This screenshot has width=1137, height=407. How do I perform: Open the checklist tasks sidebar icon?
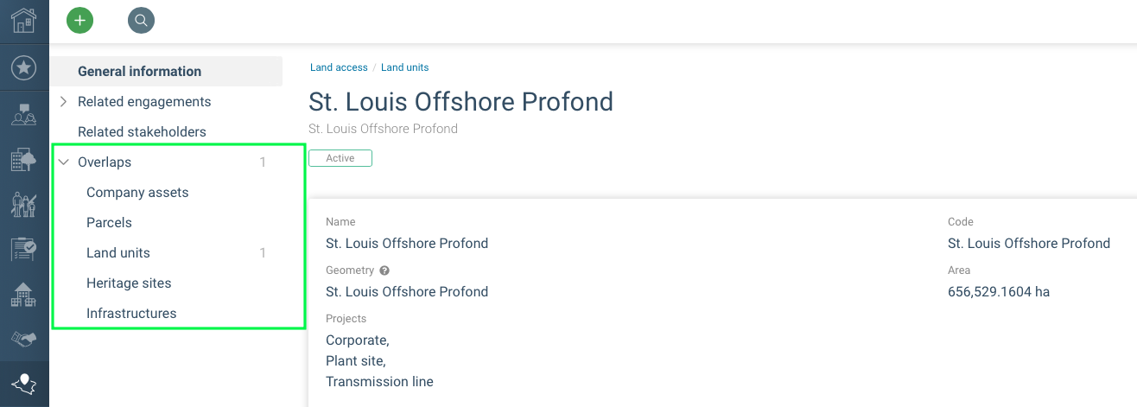23,250
